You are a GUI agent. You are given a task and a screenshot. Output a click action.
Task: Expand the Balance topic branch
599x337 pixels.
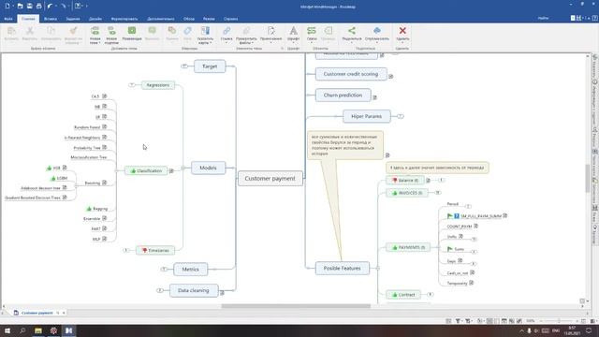[441, 180]
